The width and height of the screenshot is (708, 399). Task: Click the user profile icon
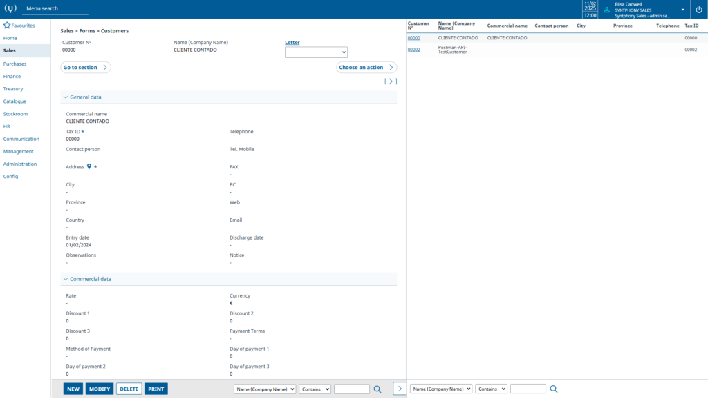[606, 10]
